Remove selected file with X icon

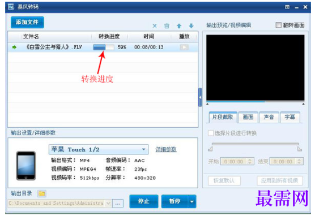pyautogui.click(x=155, y=26)
